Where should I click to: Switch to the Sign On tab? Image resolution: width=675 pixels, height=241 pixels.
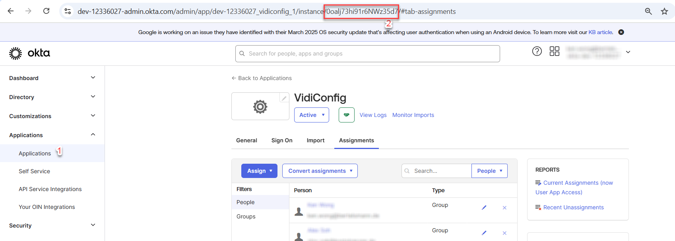click(x=282, y=140)
